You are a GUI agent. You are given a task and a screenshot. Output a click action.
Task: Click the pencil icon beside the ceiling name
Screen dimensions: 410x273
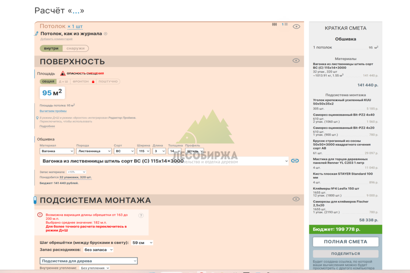[x=36, y=33]
